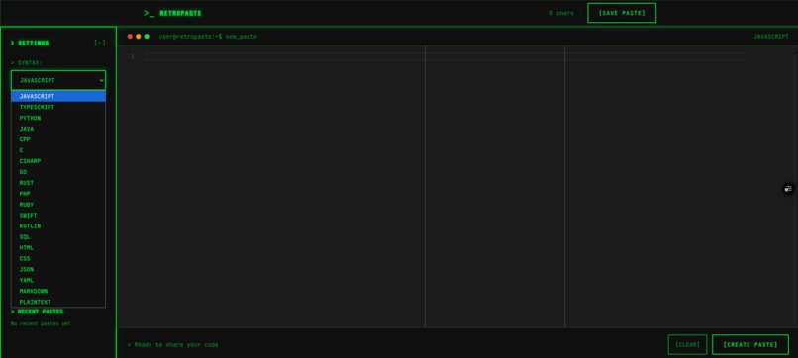This screenshot has height=358, width=798.
Task: Pick the C option in syntax list
Action: point(58,150)
